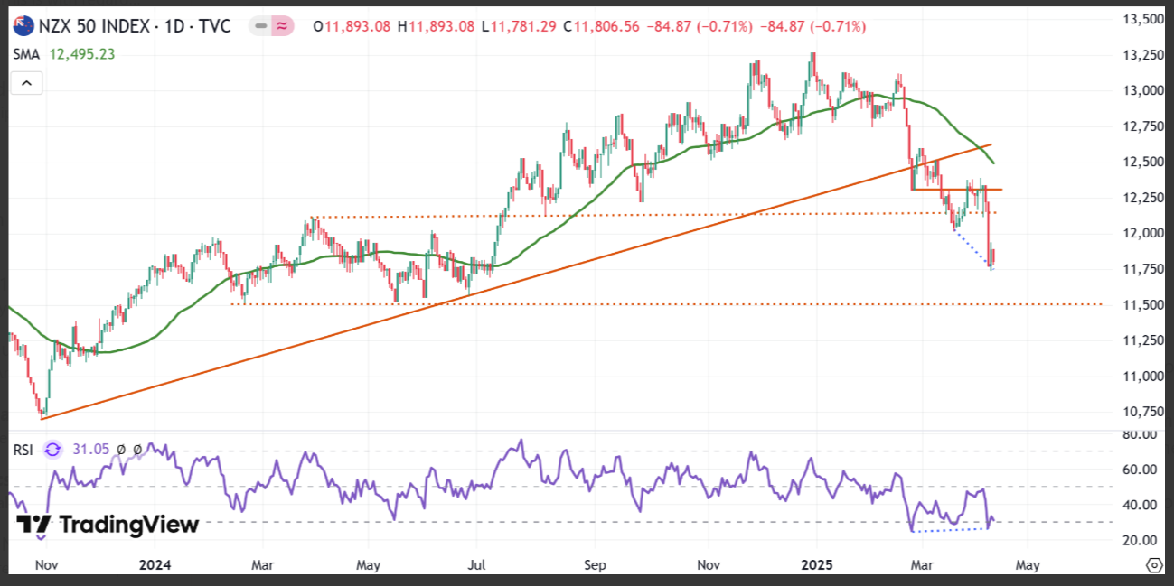Click the SMA value 12,495.23
Screen dimensions: 1174x586
click(82, 54)
